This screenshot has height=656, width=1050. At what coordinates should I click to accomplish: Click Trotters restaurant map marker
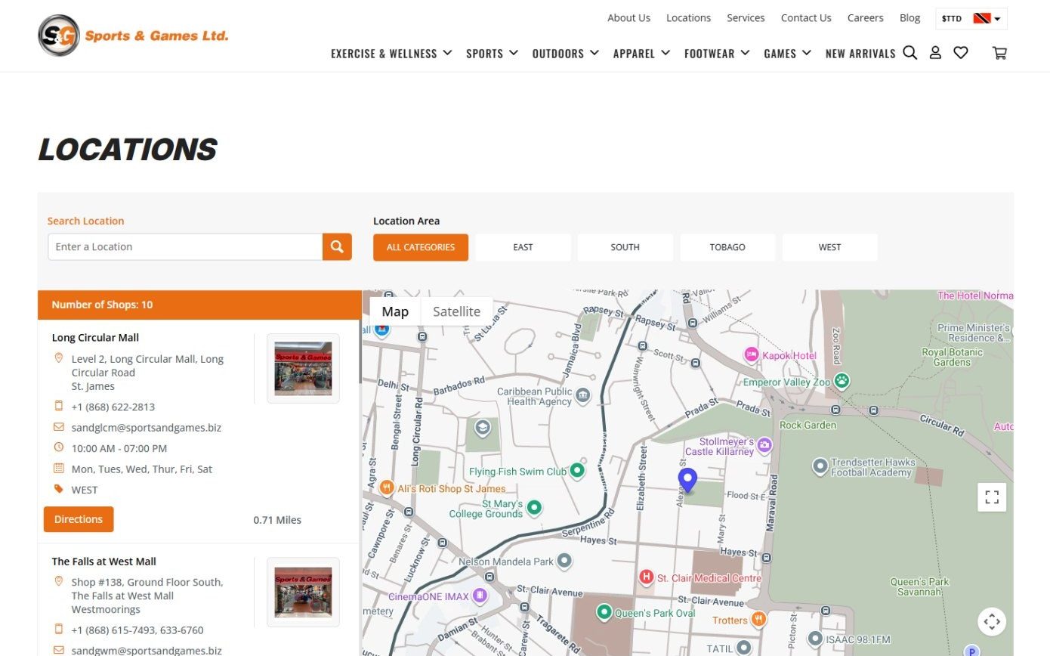(x=758, y=620)
